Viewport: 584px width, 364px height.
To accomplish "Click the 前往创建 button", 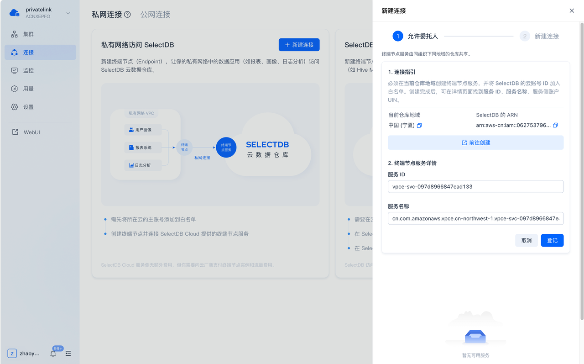I will click(476, 142).
